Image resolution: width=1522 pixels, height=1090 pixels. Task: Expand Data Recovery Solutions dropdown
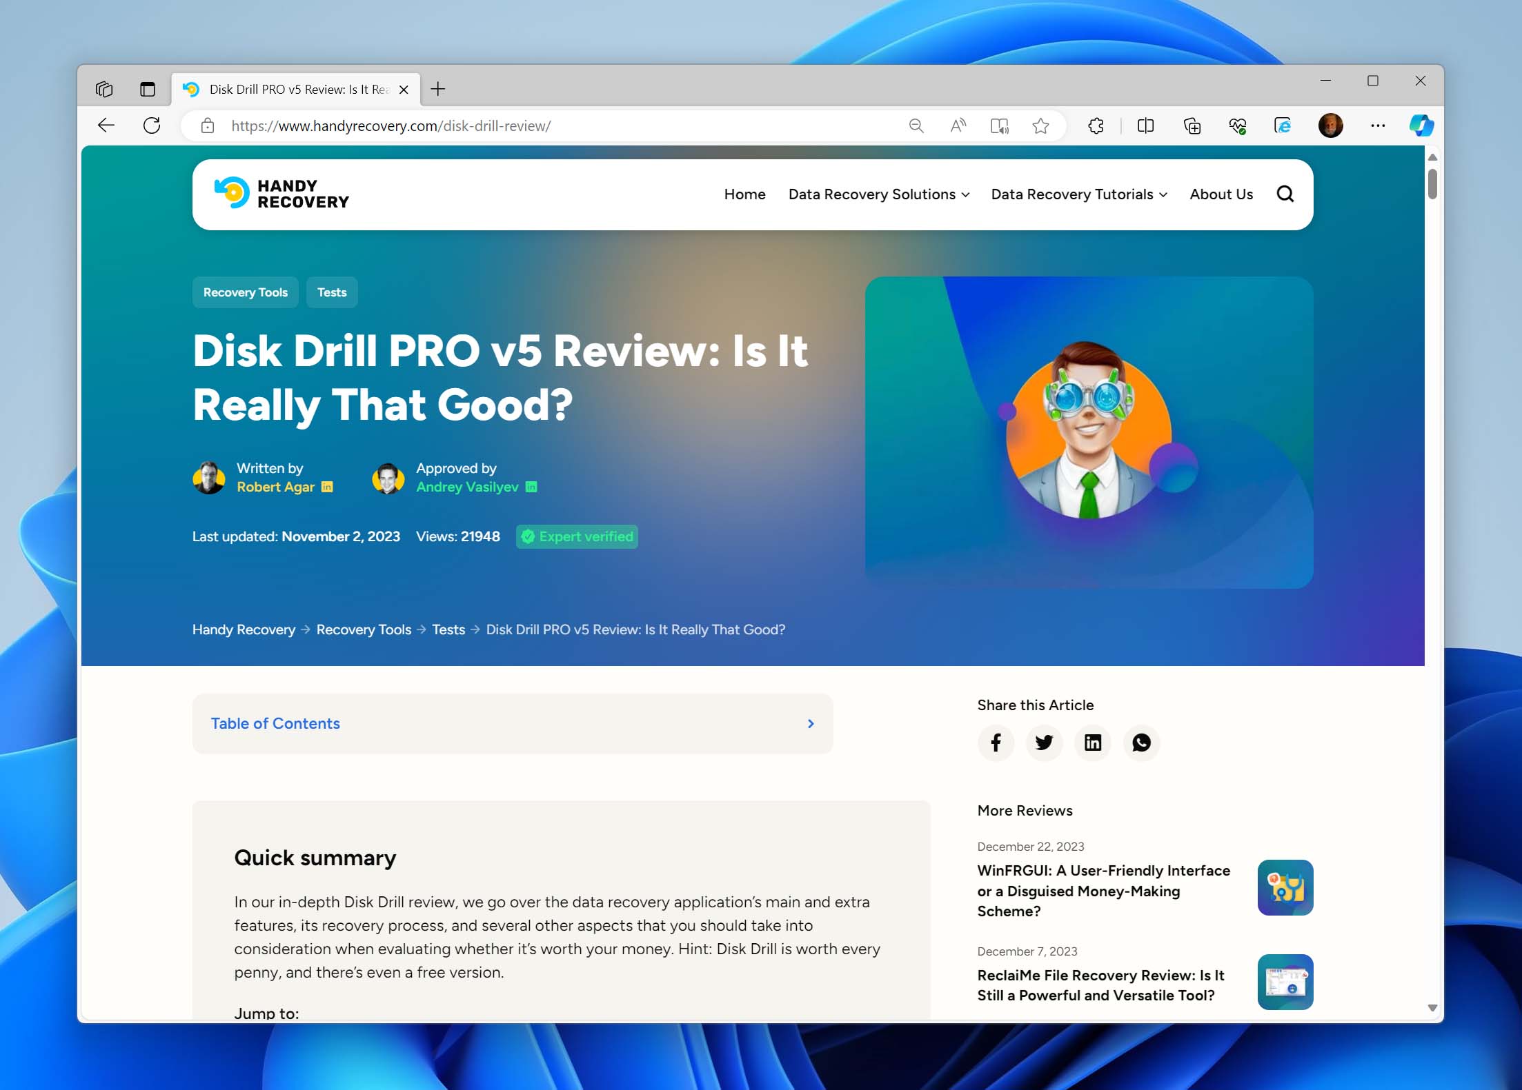879,194
